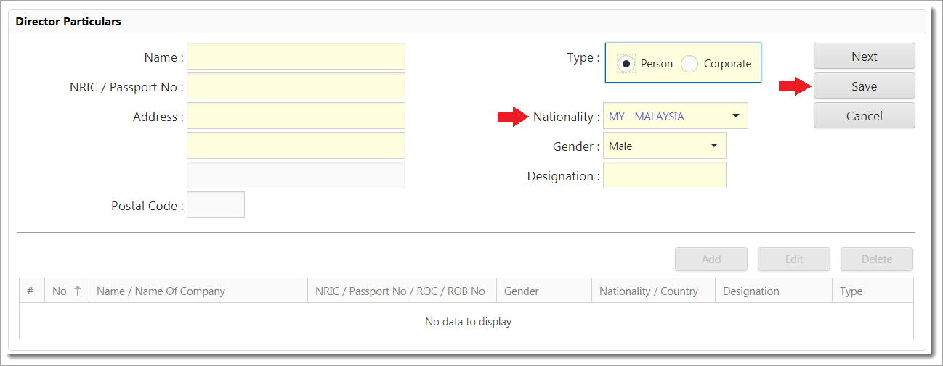
Task: Select the Person radio button
Action: (626, 64)
